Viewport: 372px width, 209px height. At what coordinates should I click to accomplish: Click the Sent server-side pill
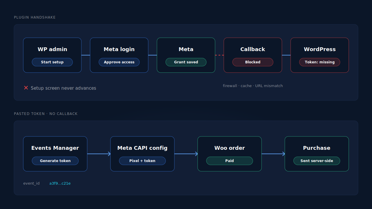317,161
